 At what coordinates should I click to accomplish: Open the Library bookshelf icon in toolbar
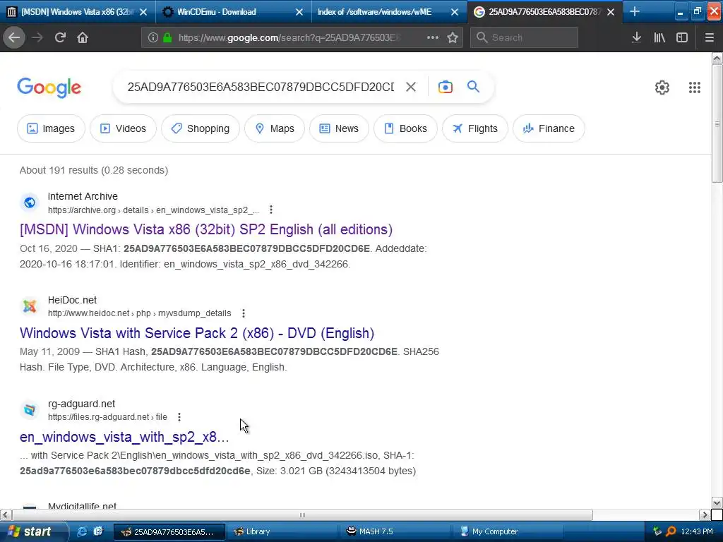click(659, 37)
